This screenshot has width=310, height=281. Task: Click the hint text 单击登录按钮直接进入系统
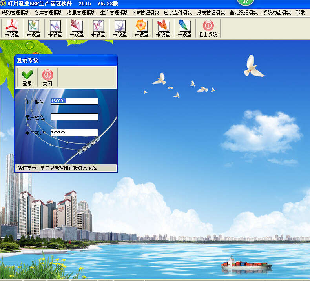coord(68,168)
